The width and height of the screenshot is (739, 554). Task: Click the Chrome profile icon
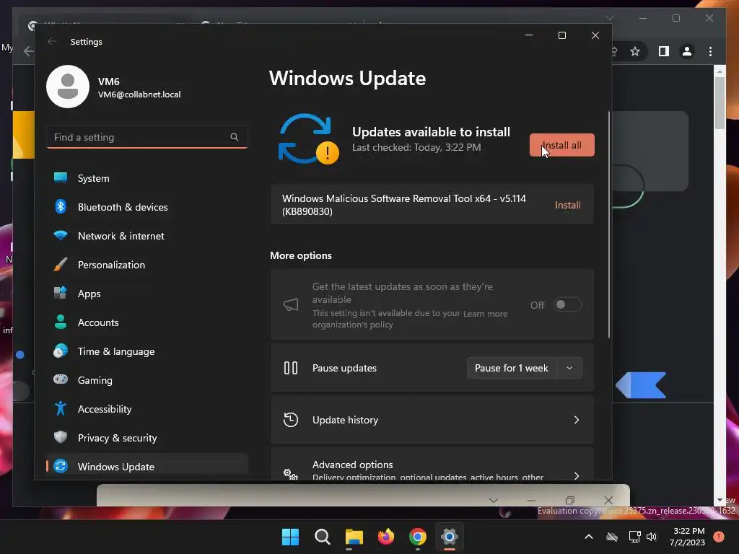click(687, 51)
